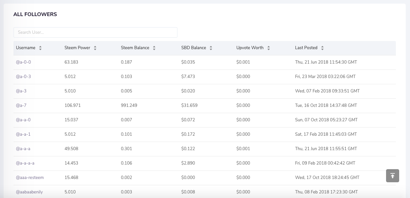Select SBD Balance value $7.473
This screenshot has width=410, height=198.
188,77
